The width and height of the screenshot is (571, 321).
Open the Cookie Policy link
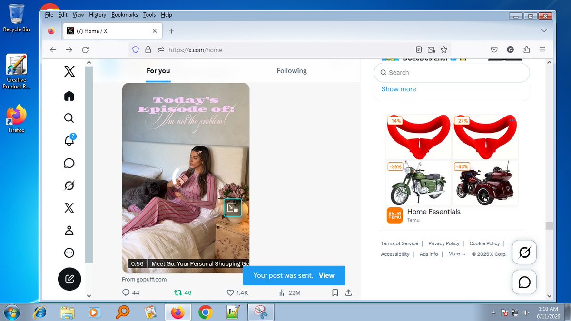coord(484,243)
